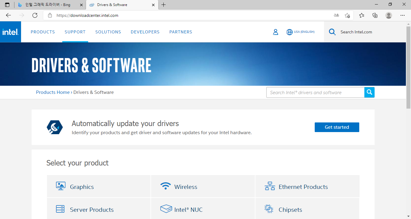The height and width of the screenshot is (219, 411).
Task: Select the Wireless product link
Action: point(186,187)
